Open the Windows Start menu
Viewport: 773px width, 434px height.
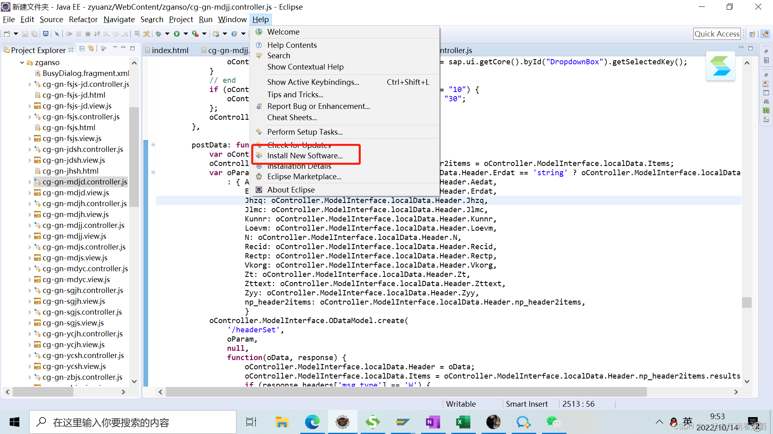[x=14, y=422]
